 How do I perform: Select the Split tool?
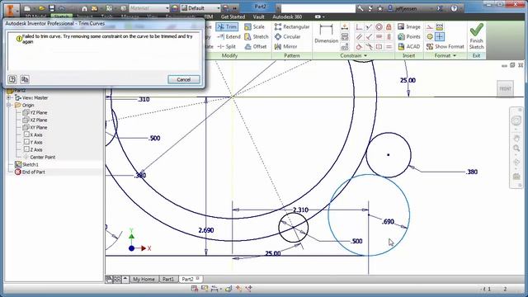click(x=227, y=46)
